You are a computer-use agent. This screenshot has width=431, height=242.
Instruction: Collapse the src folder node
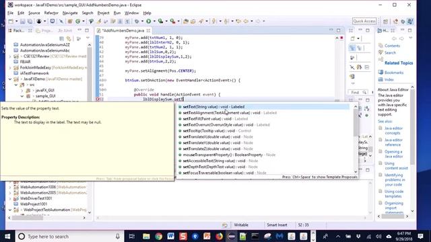[16, 85]
